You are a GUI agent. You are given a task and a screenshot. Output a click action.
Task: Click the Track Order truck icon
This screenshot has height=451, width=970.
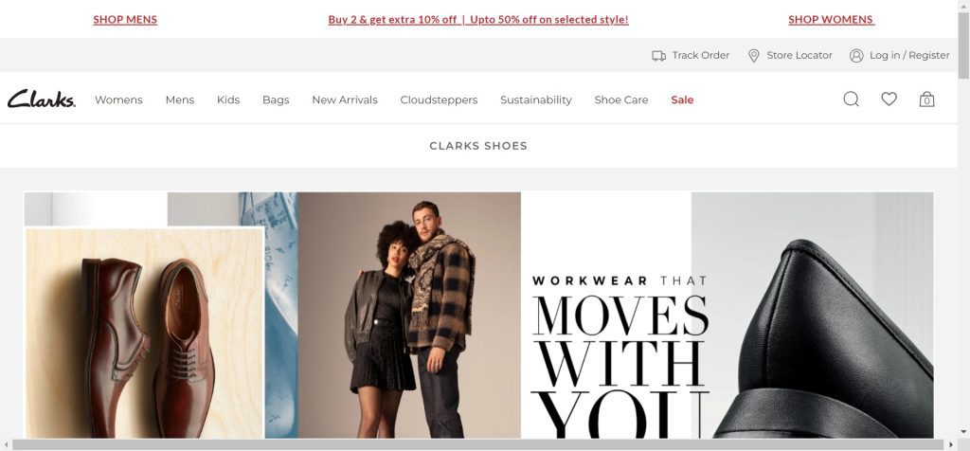(659, 56)
